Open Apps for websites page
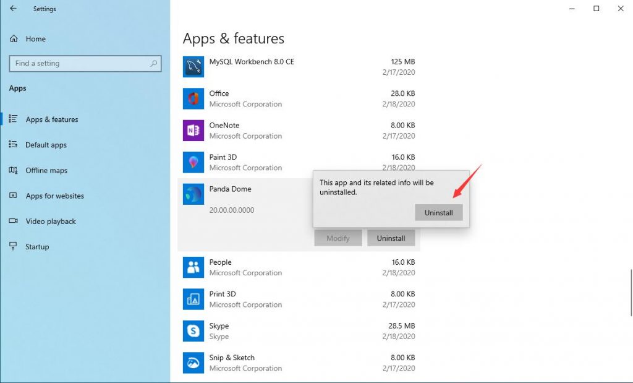The width and height of the screenshot is (633, 383). tap(55, 196)
